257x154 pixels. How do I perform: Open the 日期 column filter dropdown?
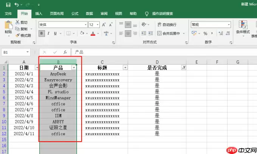37,68
